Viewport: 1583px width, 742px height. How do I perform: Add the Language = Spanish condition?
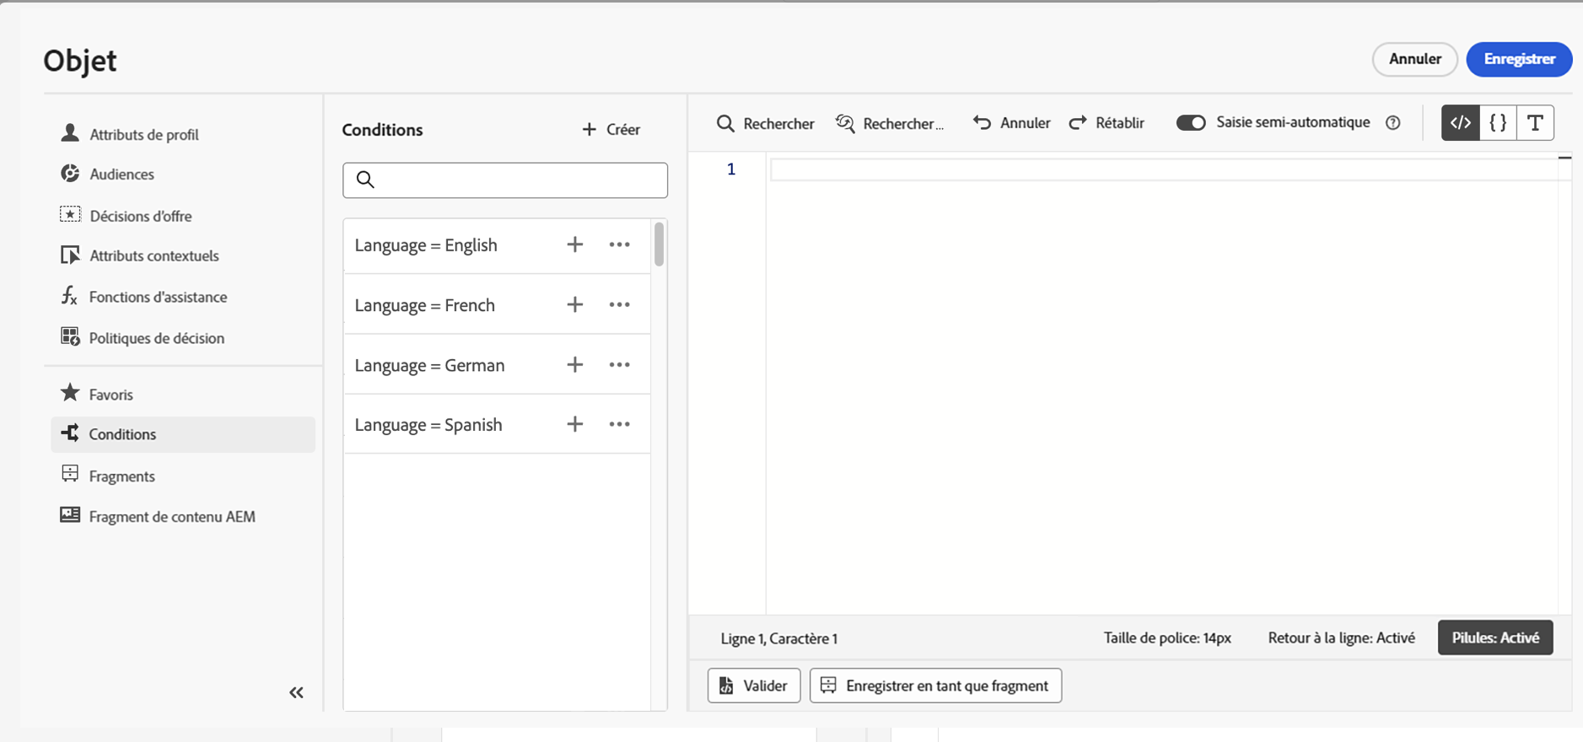coord(574,424)
